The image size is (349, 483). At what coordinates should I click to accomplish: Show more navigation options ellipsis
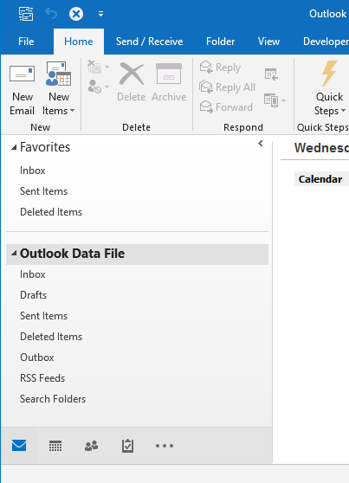click(165, 446)
